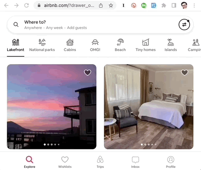
Task: Open the sunset lake house listing photo
Action: click(x=52, y=107)
